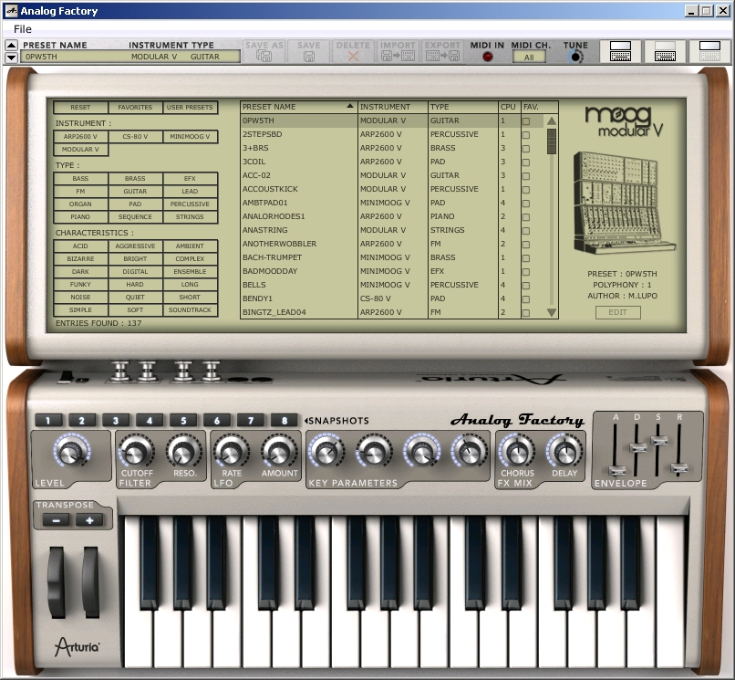Click the filter Cutoff knob
The width and height of the screenshot is (735, 680).
click(x=136, y=452)
